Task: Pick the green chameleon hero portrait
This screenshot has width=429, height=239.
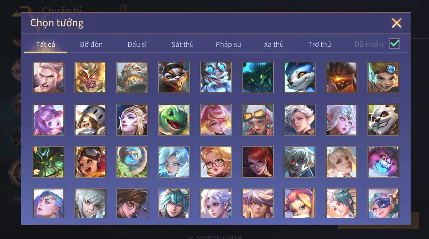Action: (174, 120)
